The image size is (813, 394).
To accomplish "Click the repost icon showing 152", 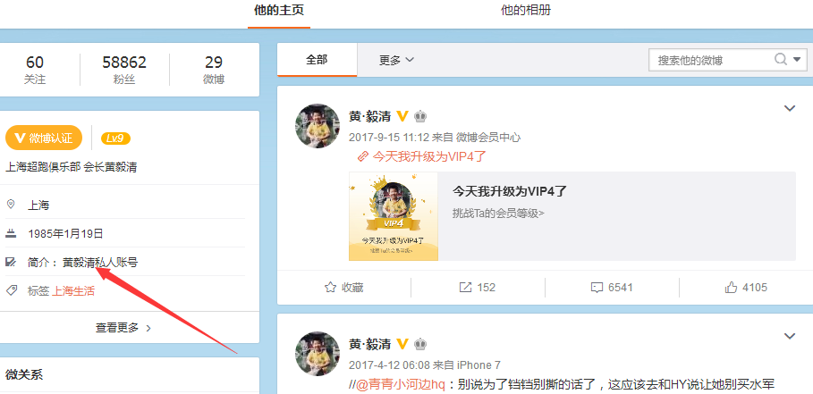I will 465,288.
